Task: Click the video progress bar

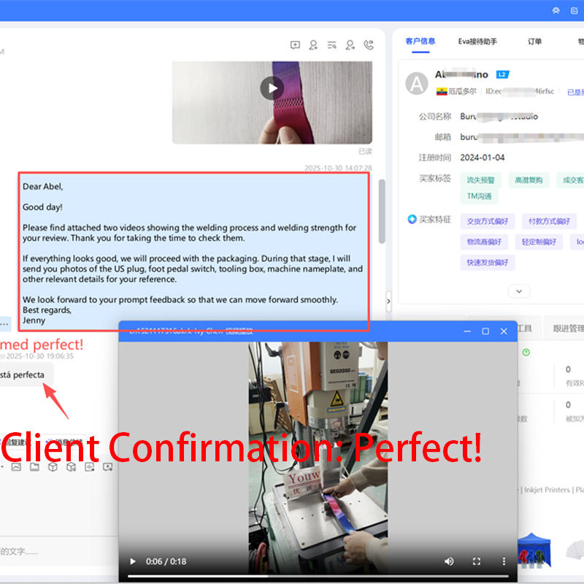Action: tap(318, 576)
